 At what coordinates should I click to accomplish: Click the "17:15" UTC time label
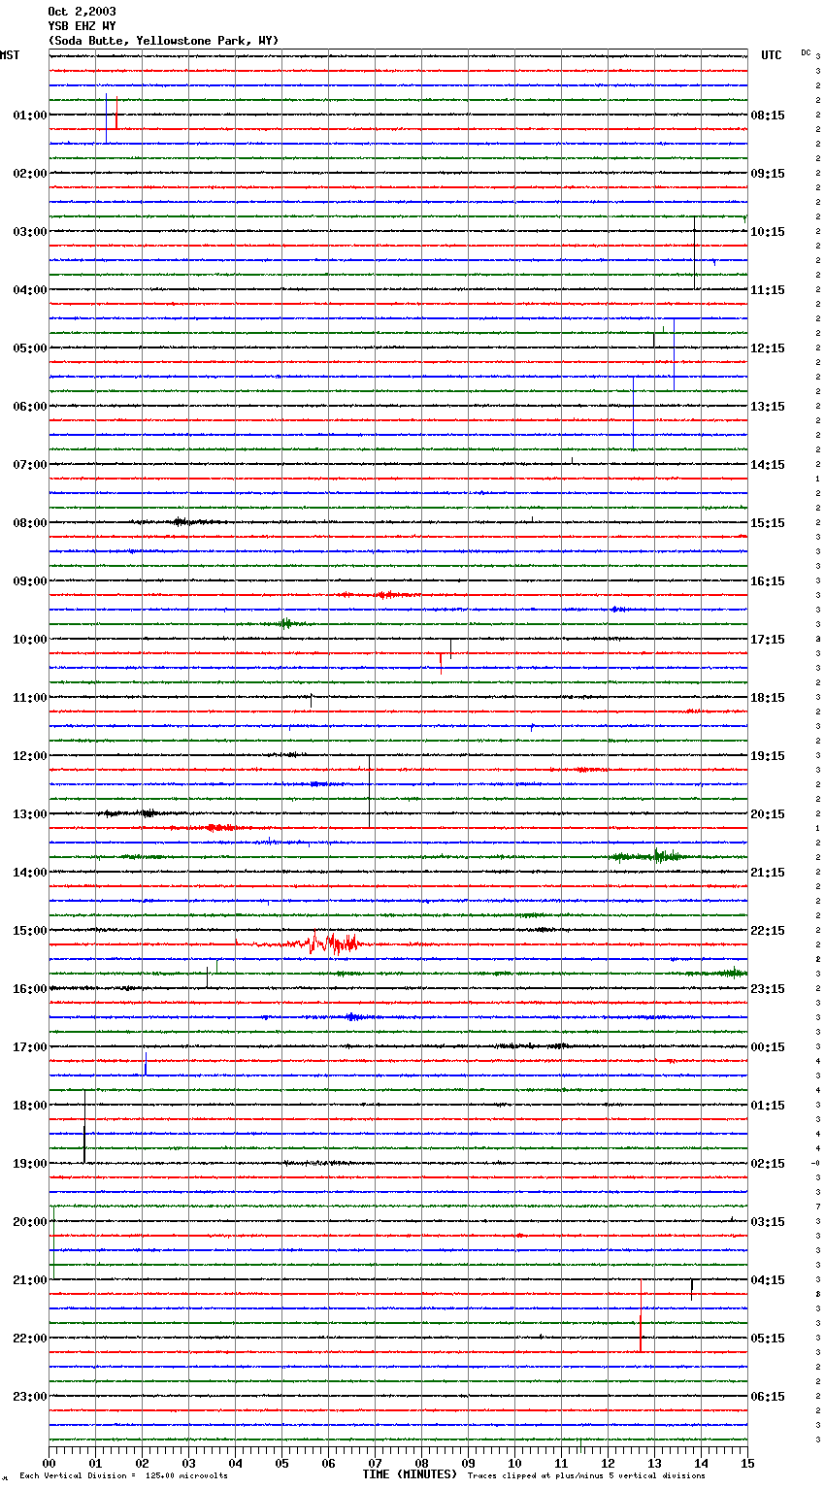tap(768, 640)
